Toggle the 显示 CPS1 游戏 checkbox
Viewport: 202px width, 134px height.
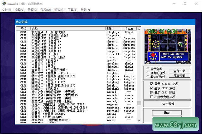[151, 92]
